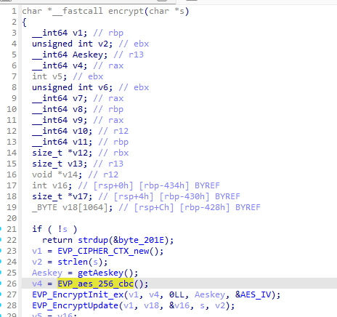Select the Aeskey declaration on line 5
This screenshot has height=317, width=337.
click(x=88, y=55)
